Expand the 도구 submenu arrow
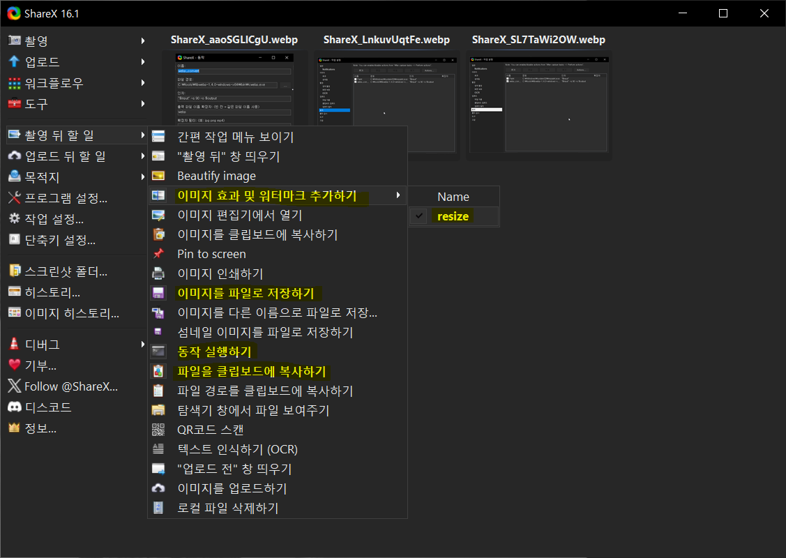786x558 pixels. 143,104
